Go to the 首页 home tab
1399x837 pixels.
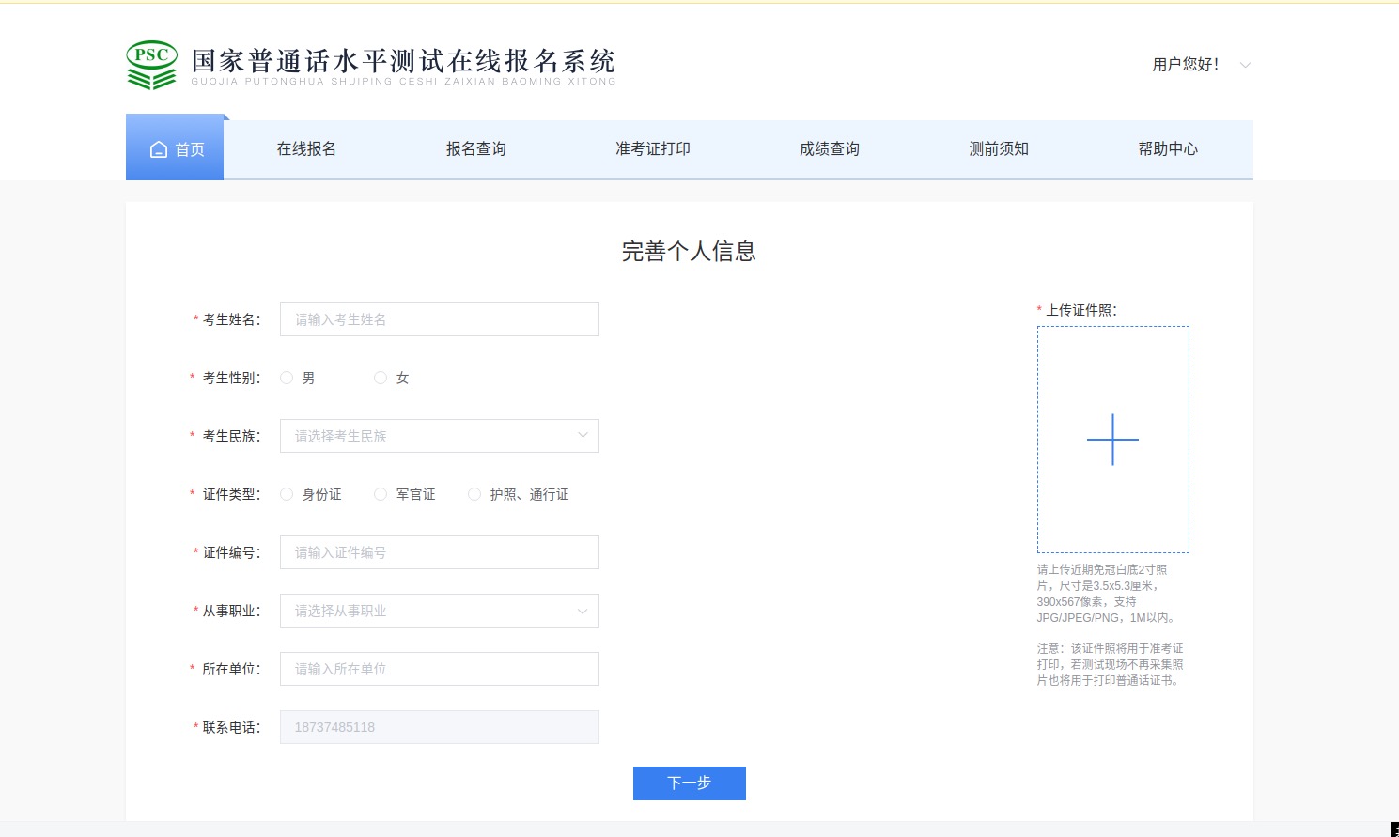tap(176, 149)
